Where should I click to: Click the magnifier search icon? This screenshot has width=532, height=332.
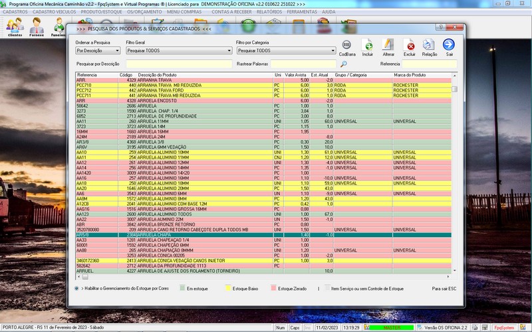coord(344,64)
